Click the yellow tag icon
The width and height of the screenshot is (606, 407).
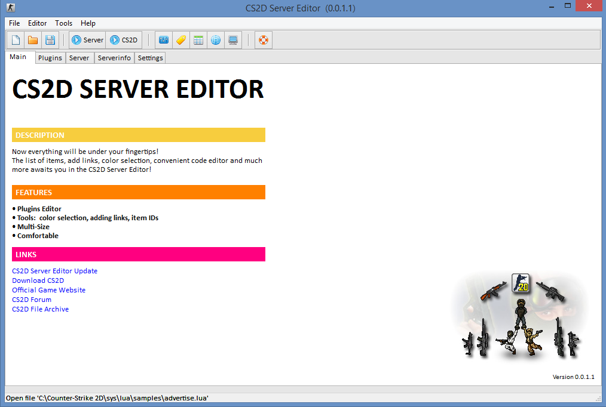[181, 40]
